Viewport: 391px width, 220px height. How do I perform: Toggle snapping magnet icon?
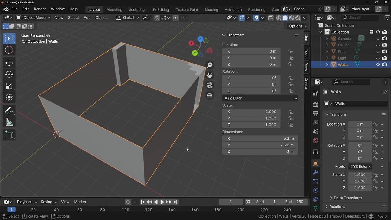pyautogui.click(x=157, y=18)
